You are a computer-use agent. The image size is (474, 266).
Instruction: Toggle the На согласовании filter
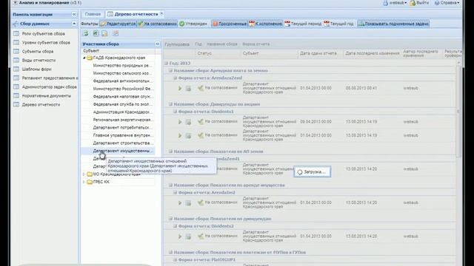[x=157, y=24]
